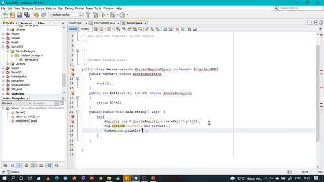
Task: Click the Comment icon in editor toolbar
Action: point(189,29)
